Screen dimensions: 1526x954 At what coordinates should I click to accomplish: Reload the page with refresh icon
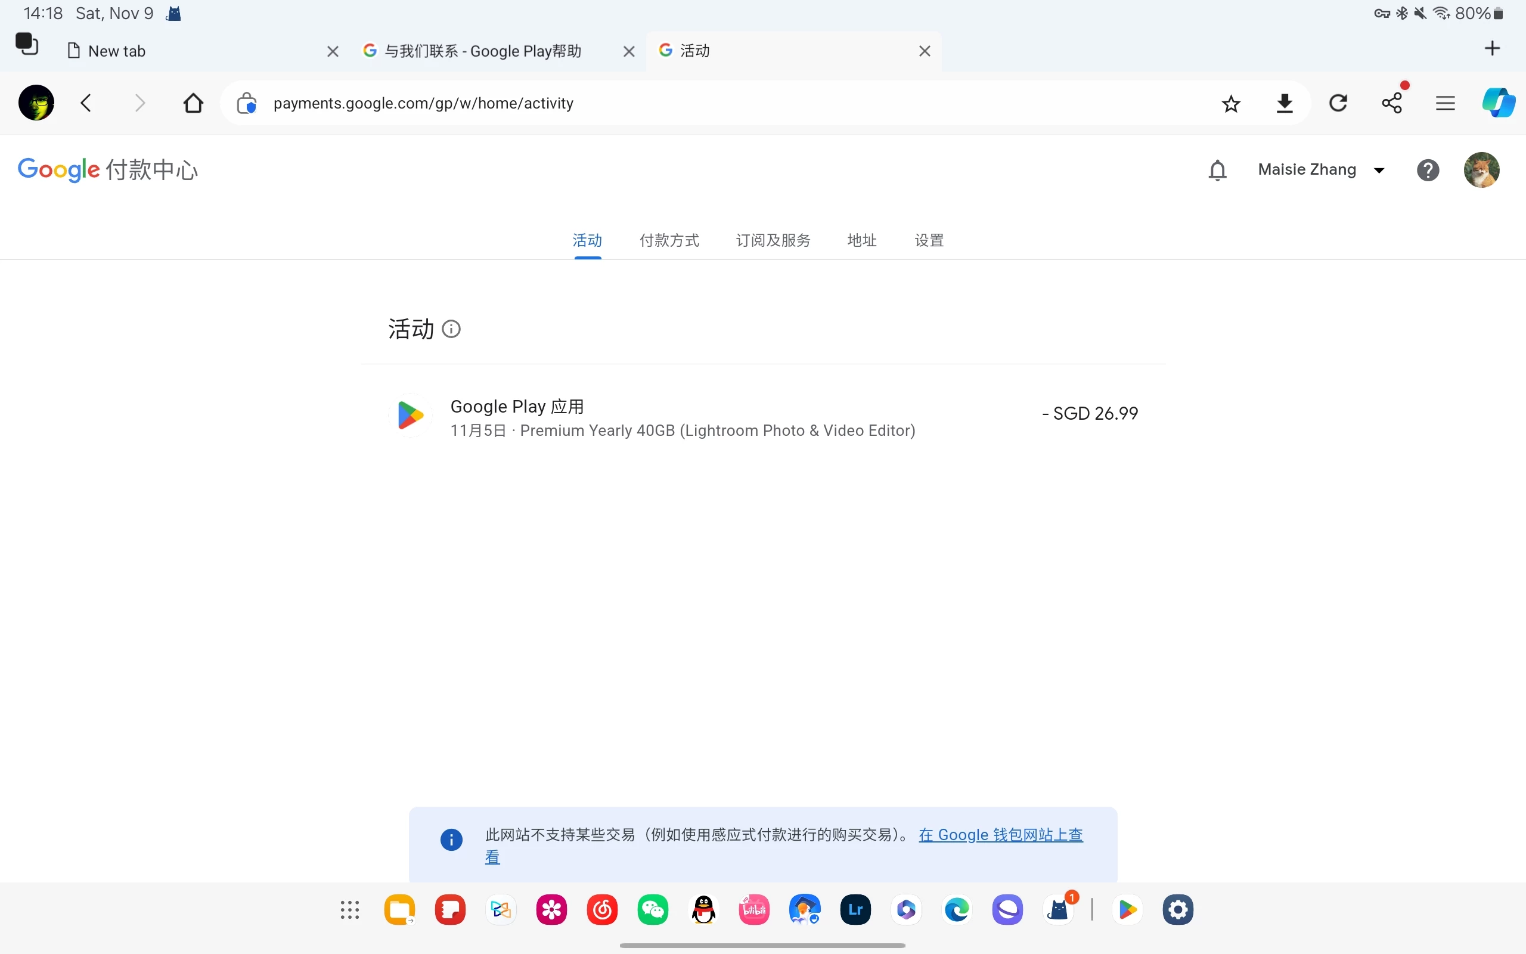(1338, 104)
